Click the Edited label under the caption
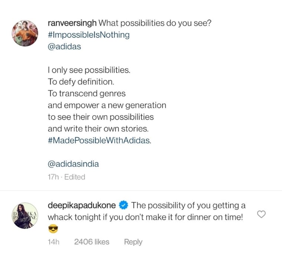This screenshot has height=257, width=282. coord(75,177)
